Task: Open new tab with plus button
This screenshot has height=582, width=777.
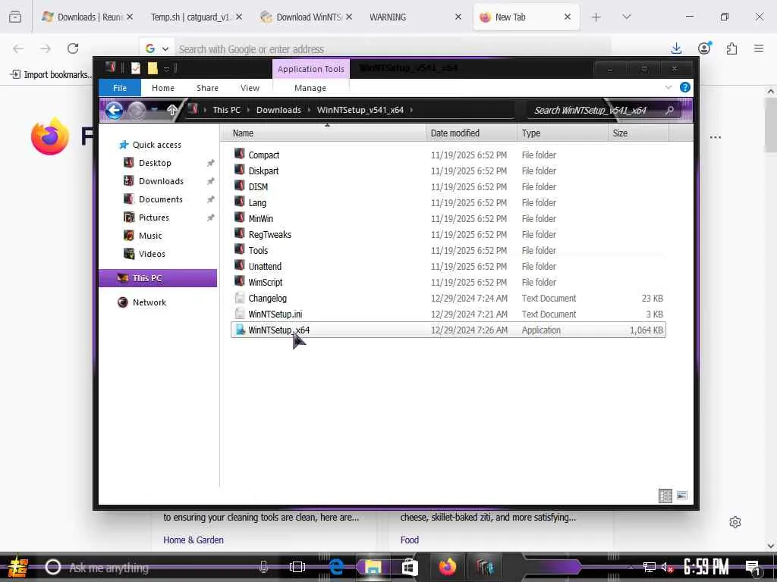Action: coord(596,17)
